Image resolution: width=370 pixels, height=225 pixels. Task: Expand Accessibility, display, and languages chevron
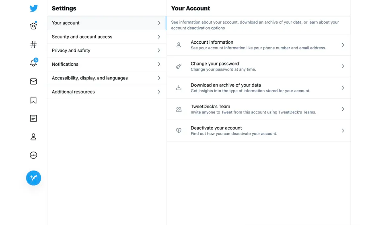(159, 78)
